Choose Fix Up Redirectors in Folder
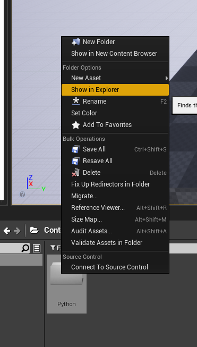This screenshot has height=347, width=197. click(115, 184)
